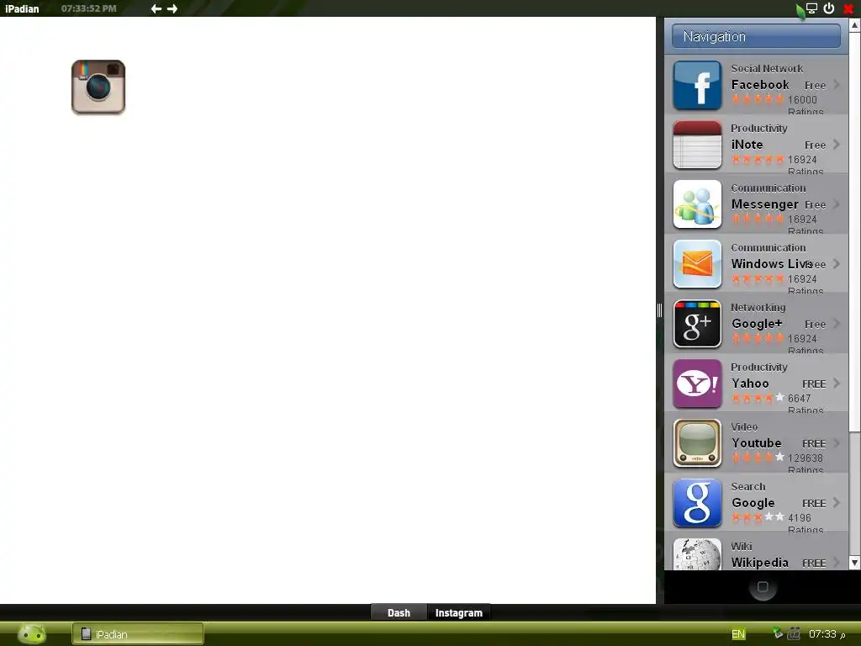
Task: Click the Navigation header bar
Action: point(756,36)
